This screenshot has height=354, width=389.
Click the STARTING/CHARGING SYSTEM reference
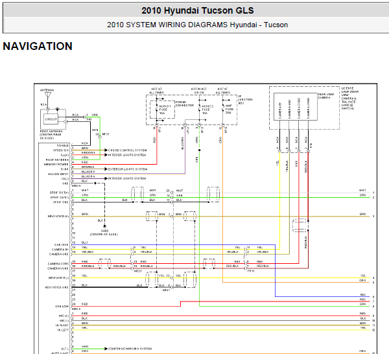[130, 349]
